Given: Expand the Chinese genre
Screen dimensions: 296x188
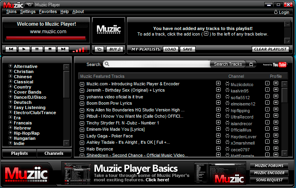Looking at the screenshot, I should coord(10,76).
